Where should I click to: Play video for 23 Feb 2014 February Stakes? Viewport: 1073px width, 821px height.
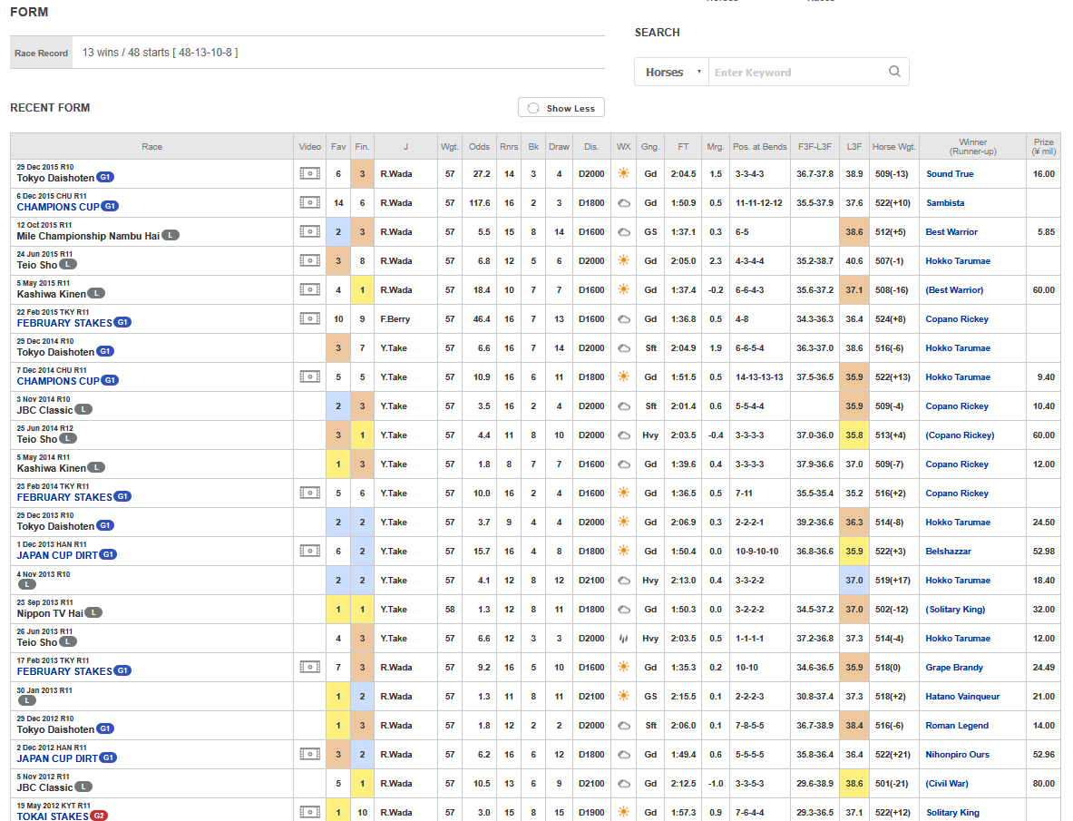pyautogui.click(x=309, y=494)
